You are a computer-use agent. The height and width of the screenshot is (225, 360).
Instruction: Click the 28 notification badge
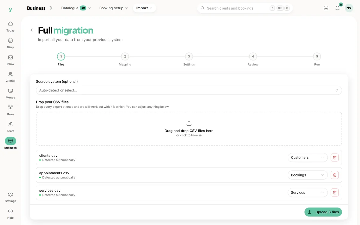[x=341, y=4]
